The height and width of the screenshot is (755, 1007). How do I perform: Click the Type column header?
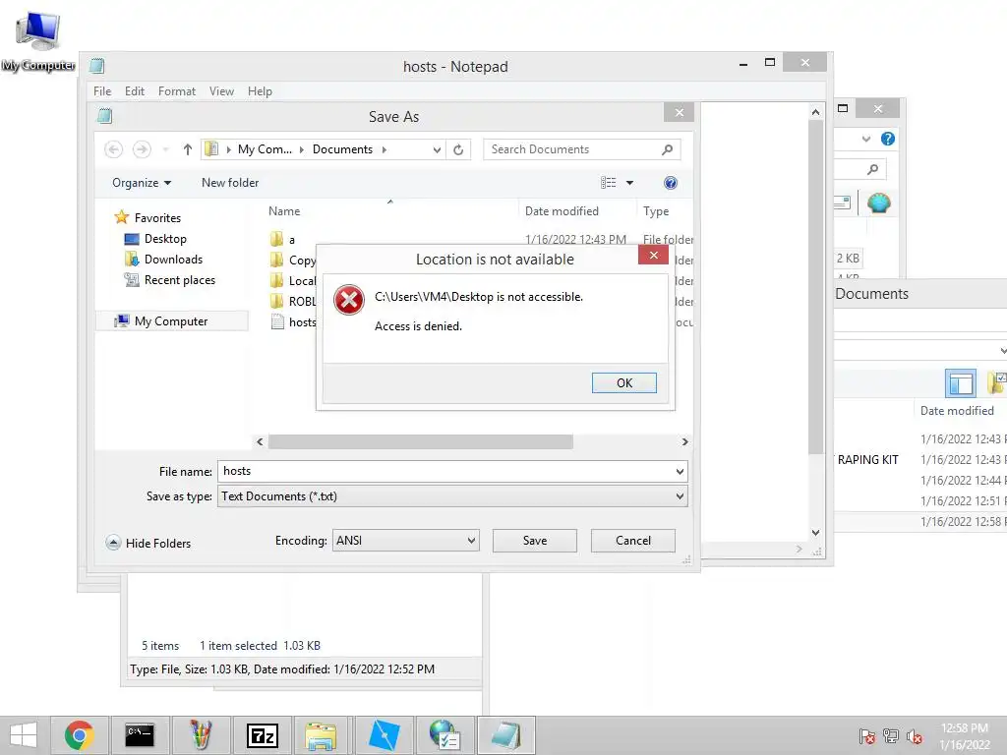(x=656, y=211)
